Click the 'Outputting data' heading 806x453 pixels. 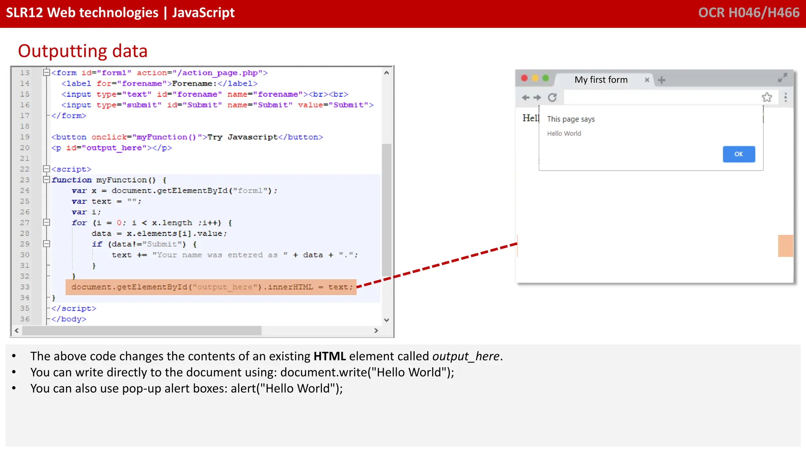click(83, 51)
